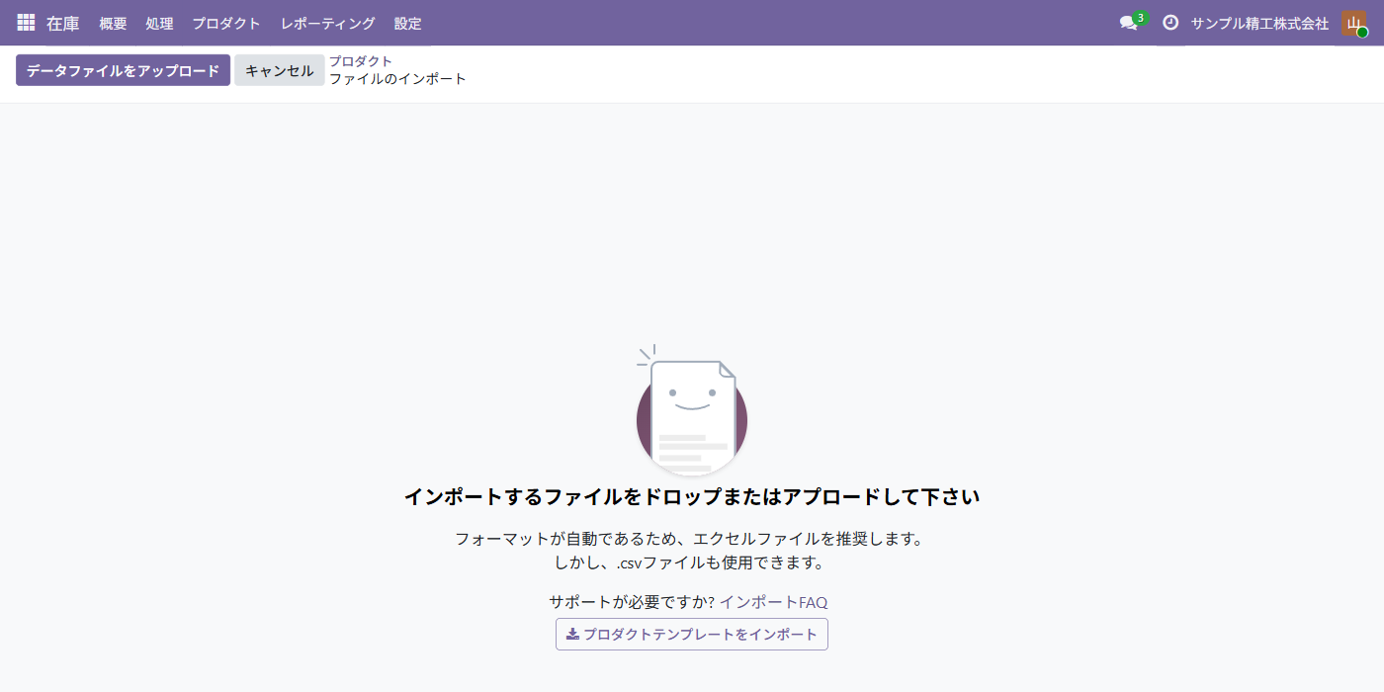Open the プロダクト menu in navbar
This screenshot has width=1384, height=692.
(x=226, y=23)
